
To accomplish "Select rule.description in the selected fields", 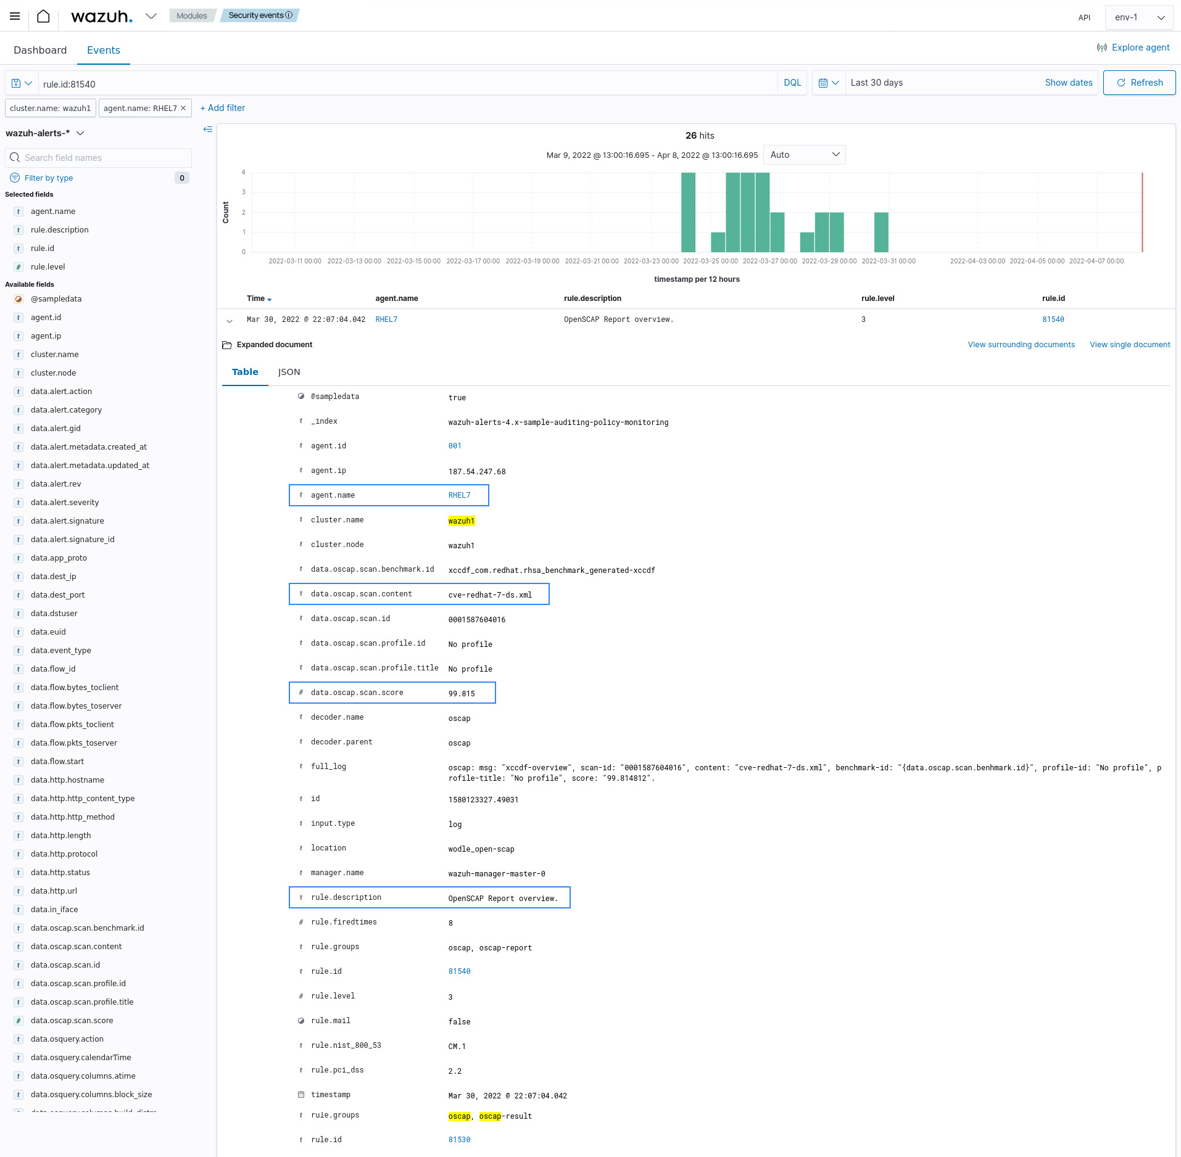I will pyautogui.click(x=60, y=230).
